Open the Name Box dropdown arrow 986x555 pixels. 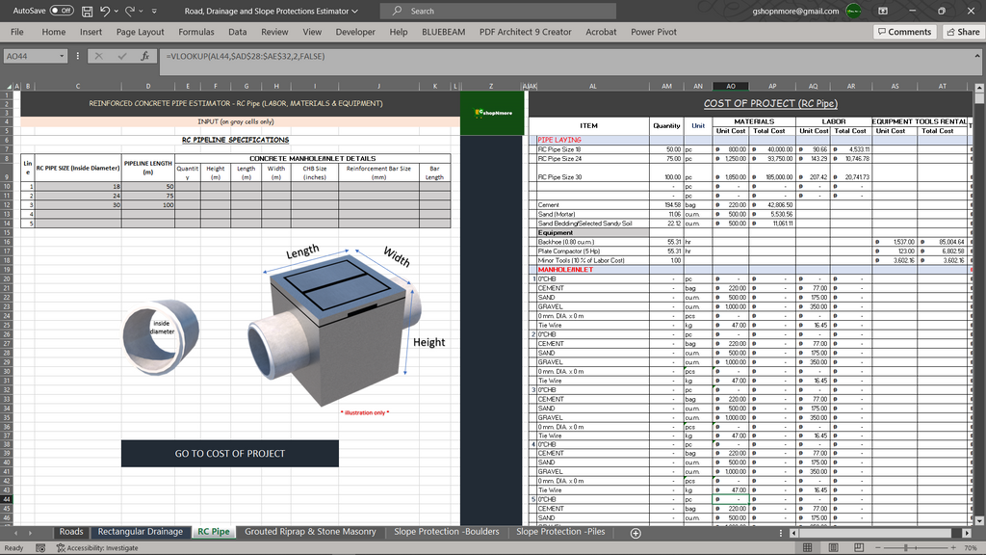62,56
